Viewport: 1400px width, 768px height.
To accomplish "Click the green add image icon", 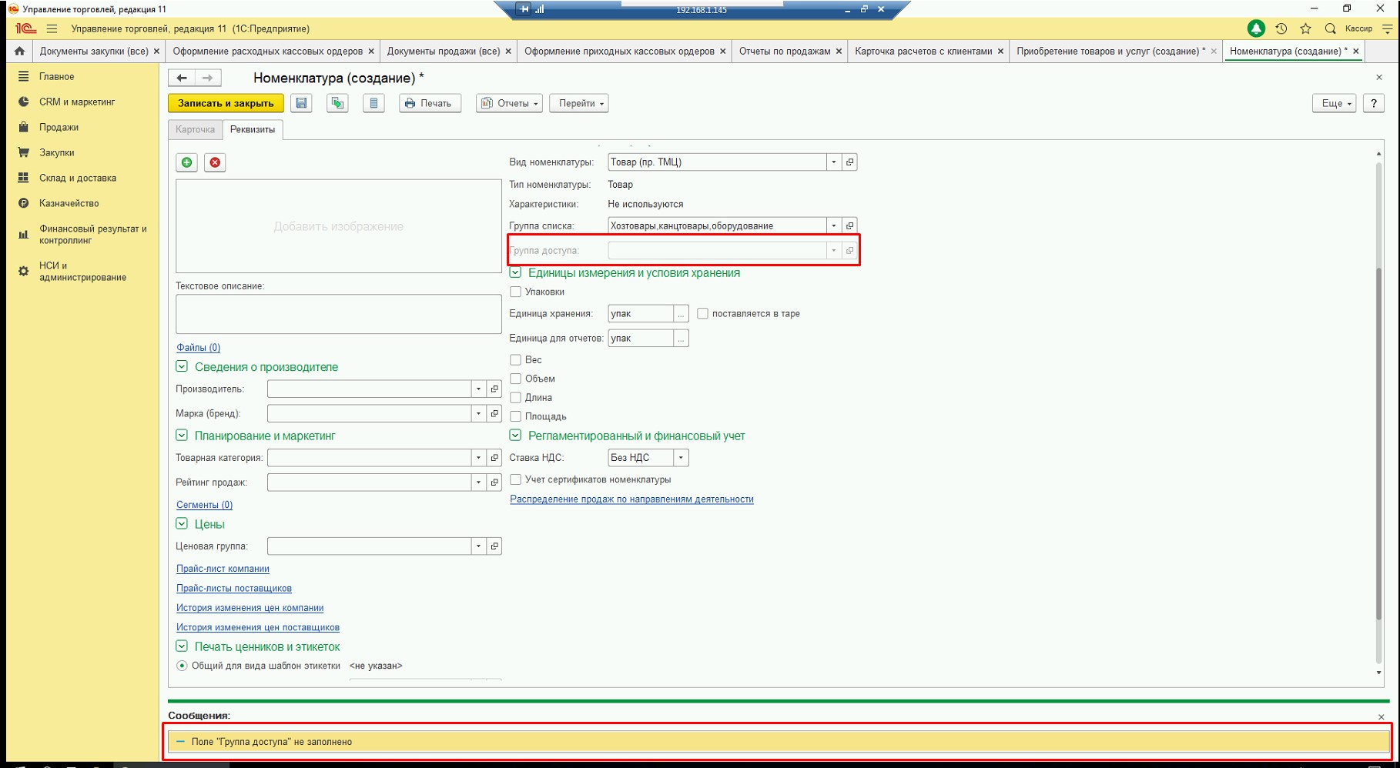I will coord(186,162).
